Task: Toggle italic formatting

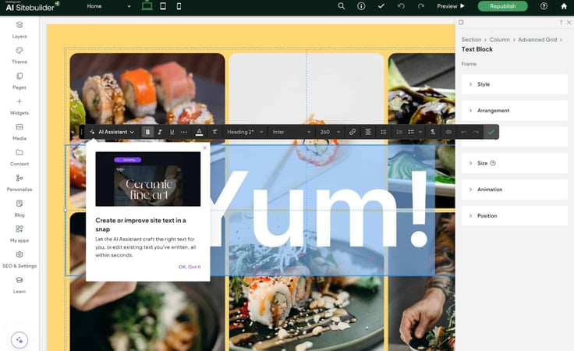Action: tap(160, 132)
